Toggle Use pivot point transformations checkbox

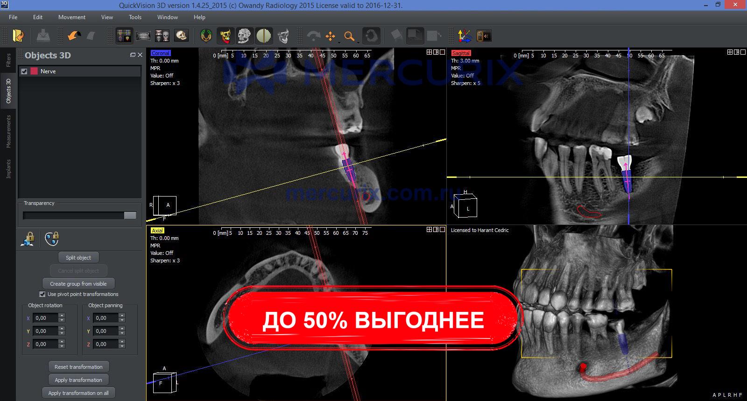[42, 294]
